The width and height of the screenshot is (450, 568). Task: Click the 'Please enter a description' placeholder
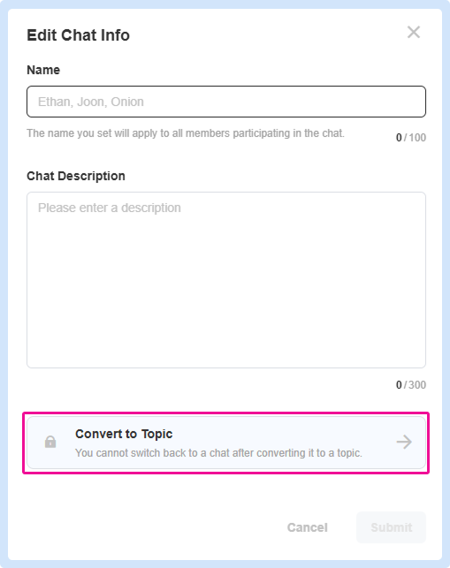tap(110, 208)
